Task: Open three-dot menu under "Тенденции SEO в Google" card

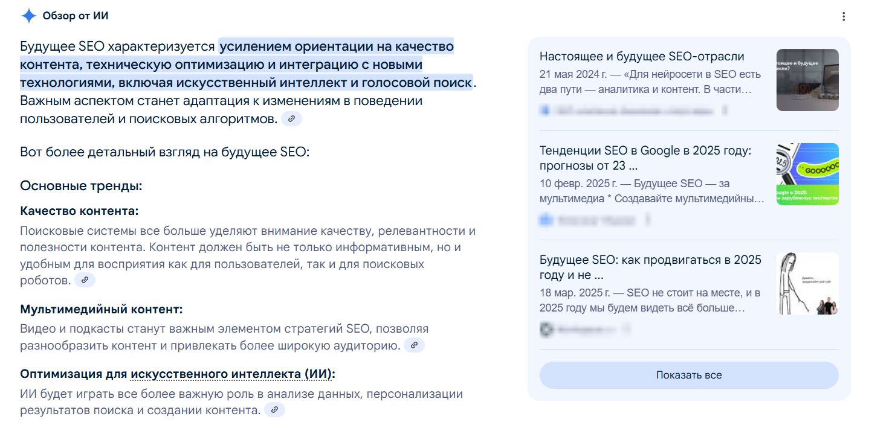Action: point(647,220)
